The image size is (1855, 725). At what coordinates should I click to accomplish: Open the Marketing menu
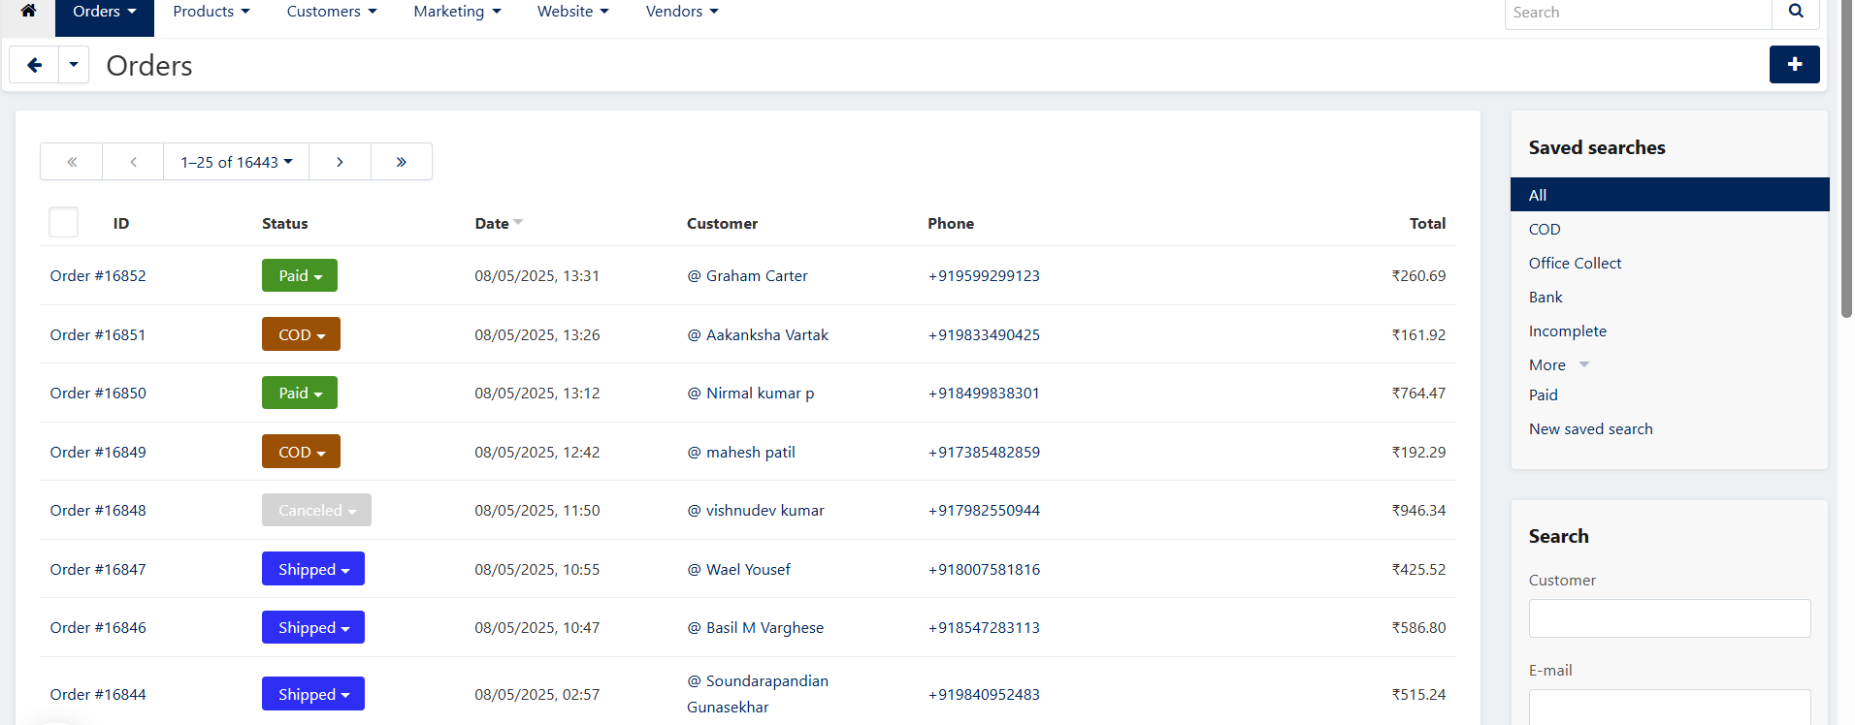point(457,12)
